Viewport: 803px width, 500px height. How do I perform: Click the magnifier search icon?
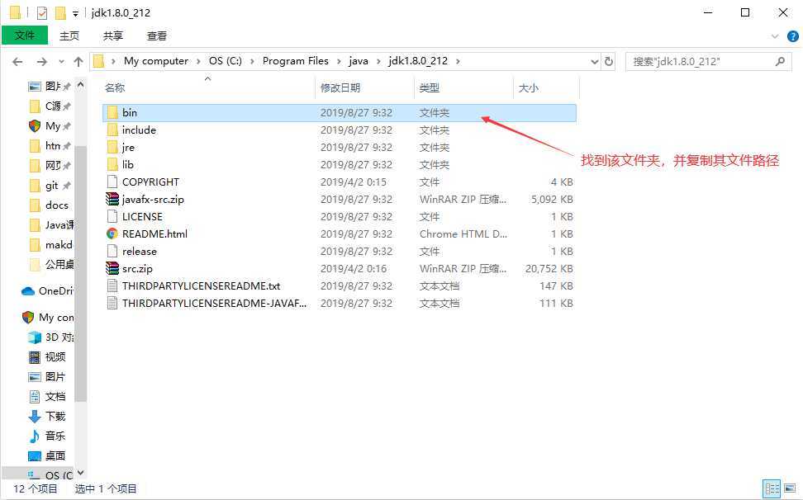click(x=780, y=61)
